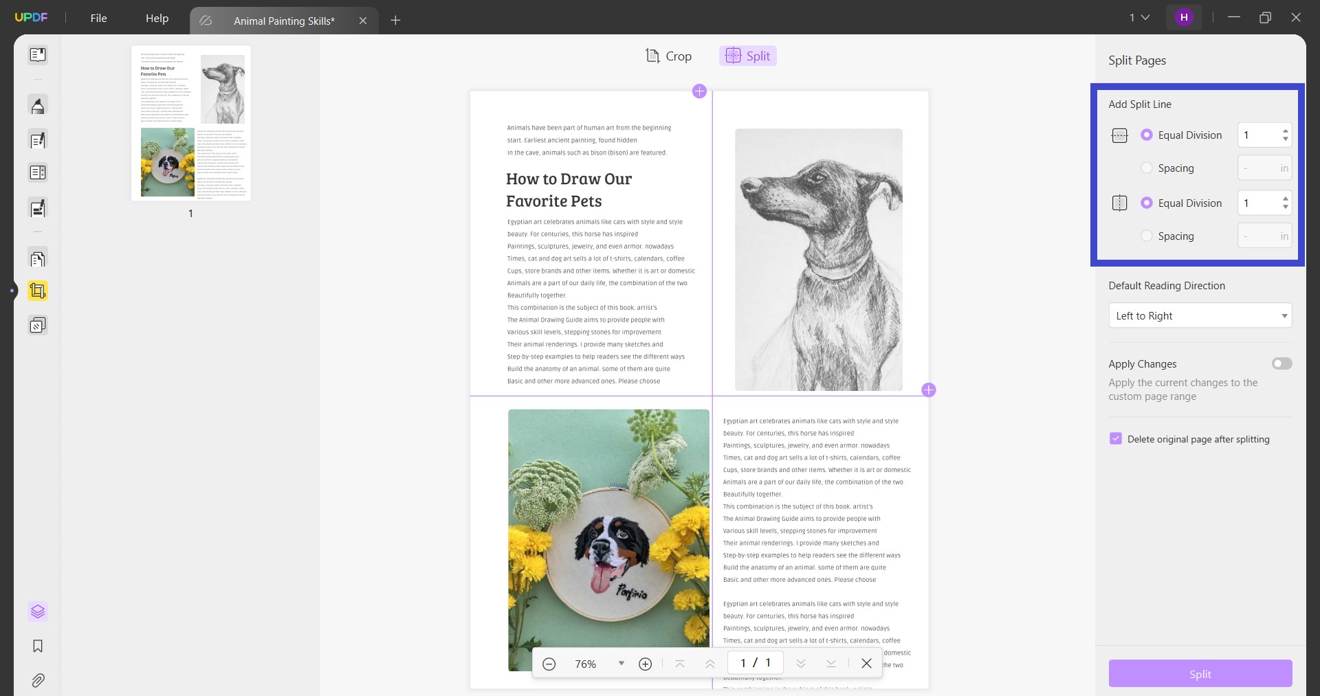Open the Default Reading Direction dropdown
Viewport: 1320px width, 696px height.
[1200, 315]
